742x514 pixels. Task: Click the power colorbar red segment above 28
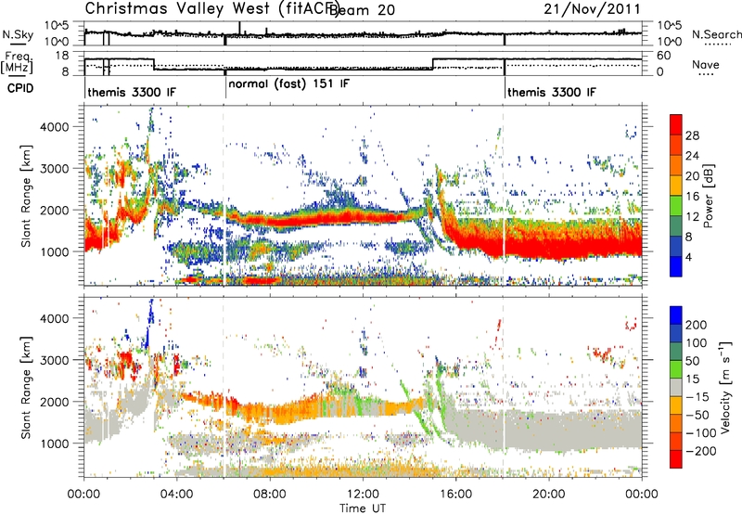676,125
